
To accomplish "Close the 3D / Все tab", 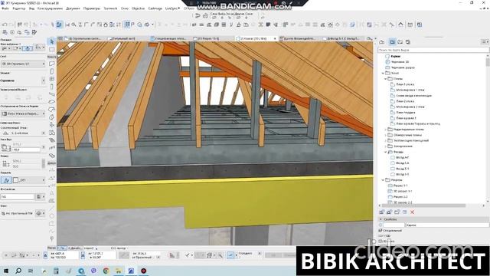I will click(275, 38).
